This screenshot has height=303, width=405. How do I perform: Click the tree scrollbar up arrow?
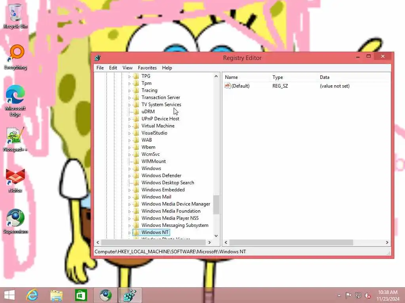coord(216,76)
